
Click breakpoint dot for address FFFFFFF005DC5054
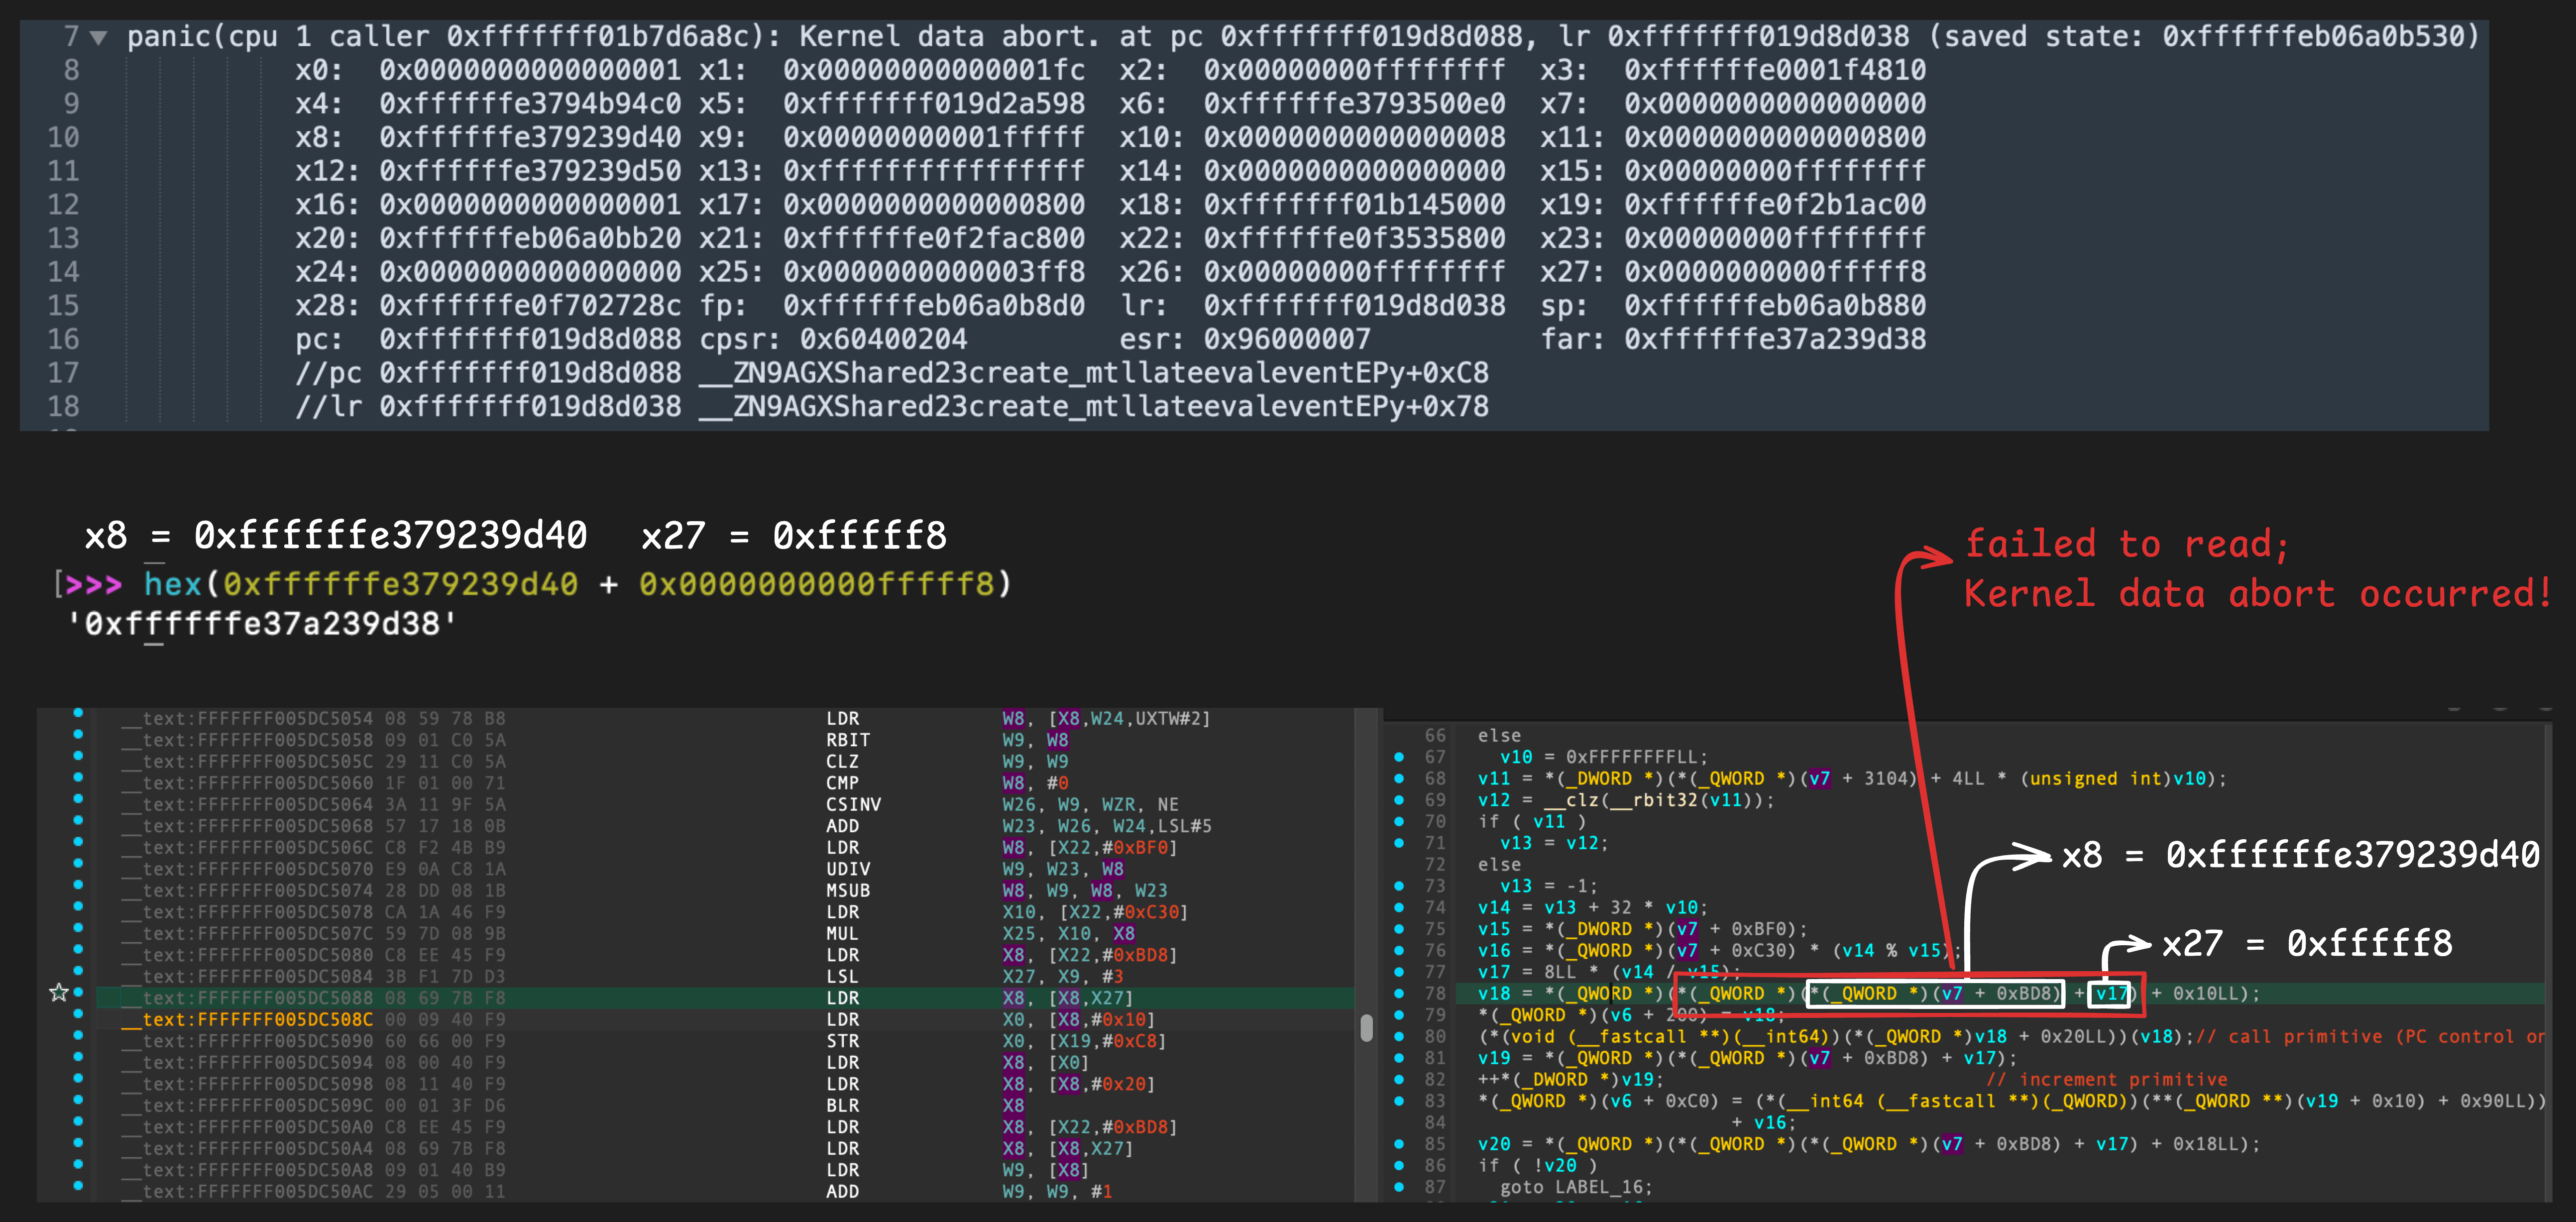(x=78, y=713)
